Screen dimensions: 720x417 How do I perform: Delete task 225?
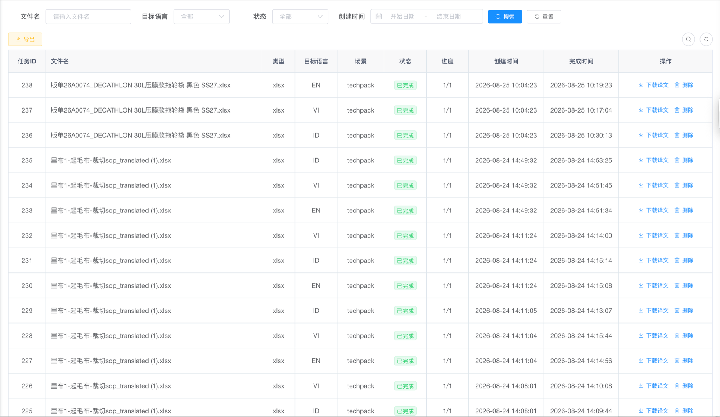coord(684,411)
